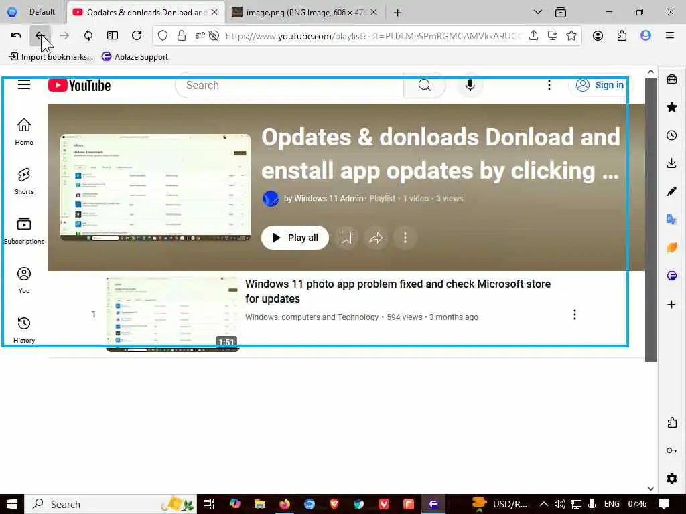
Task: Click the large playlist cover thumbnail
Action: pos(155,187)
